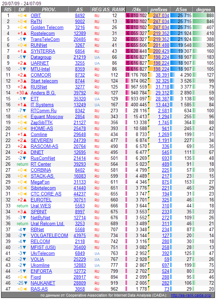This screenshot has height=299, width=216.
Task: Open the Golden Telecom provider link
Action: (x=47, y=28)
